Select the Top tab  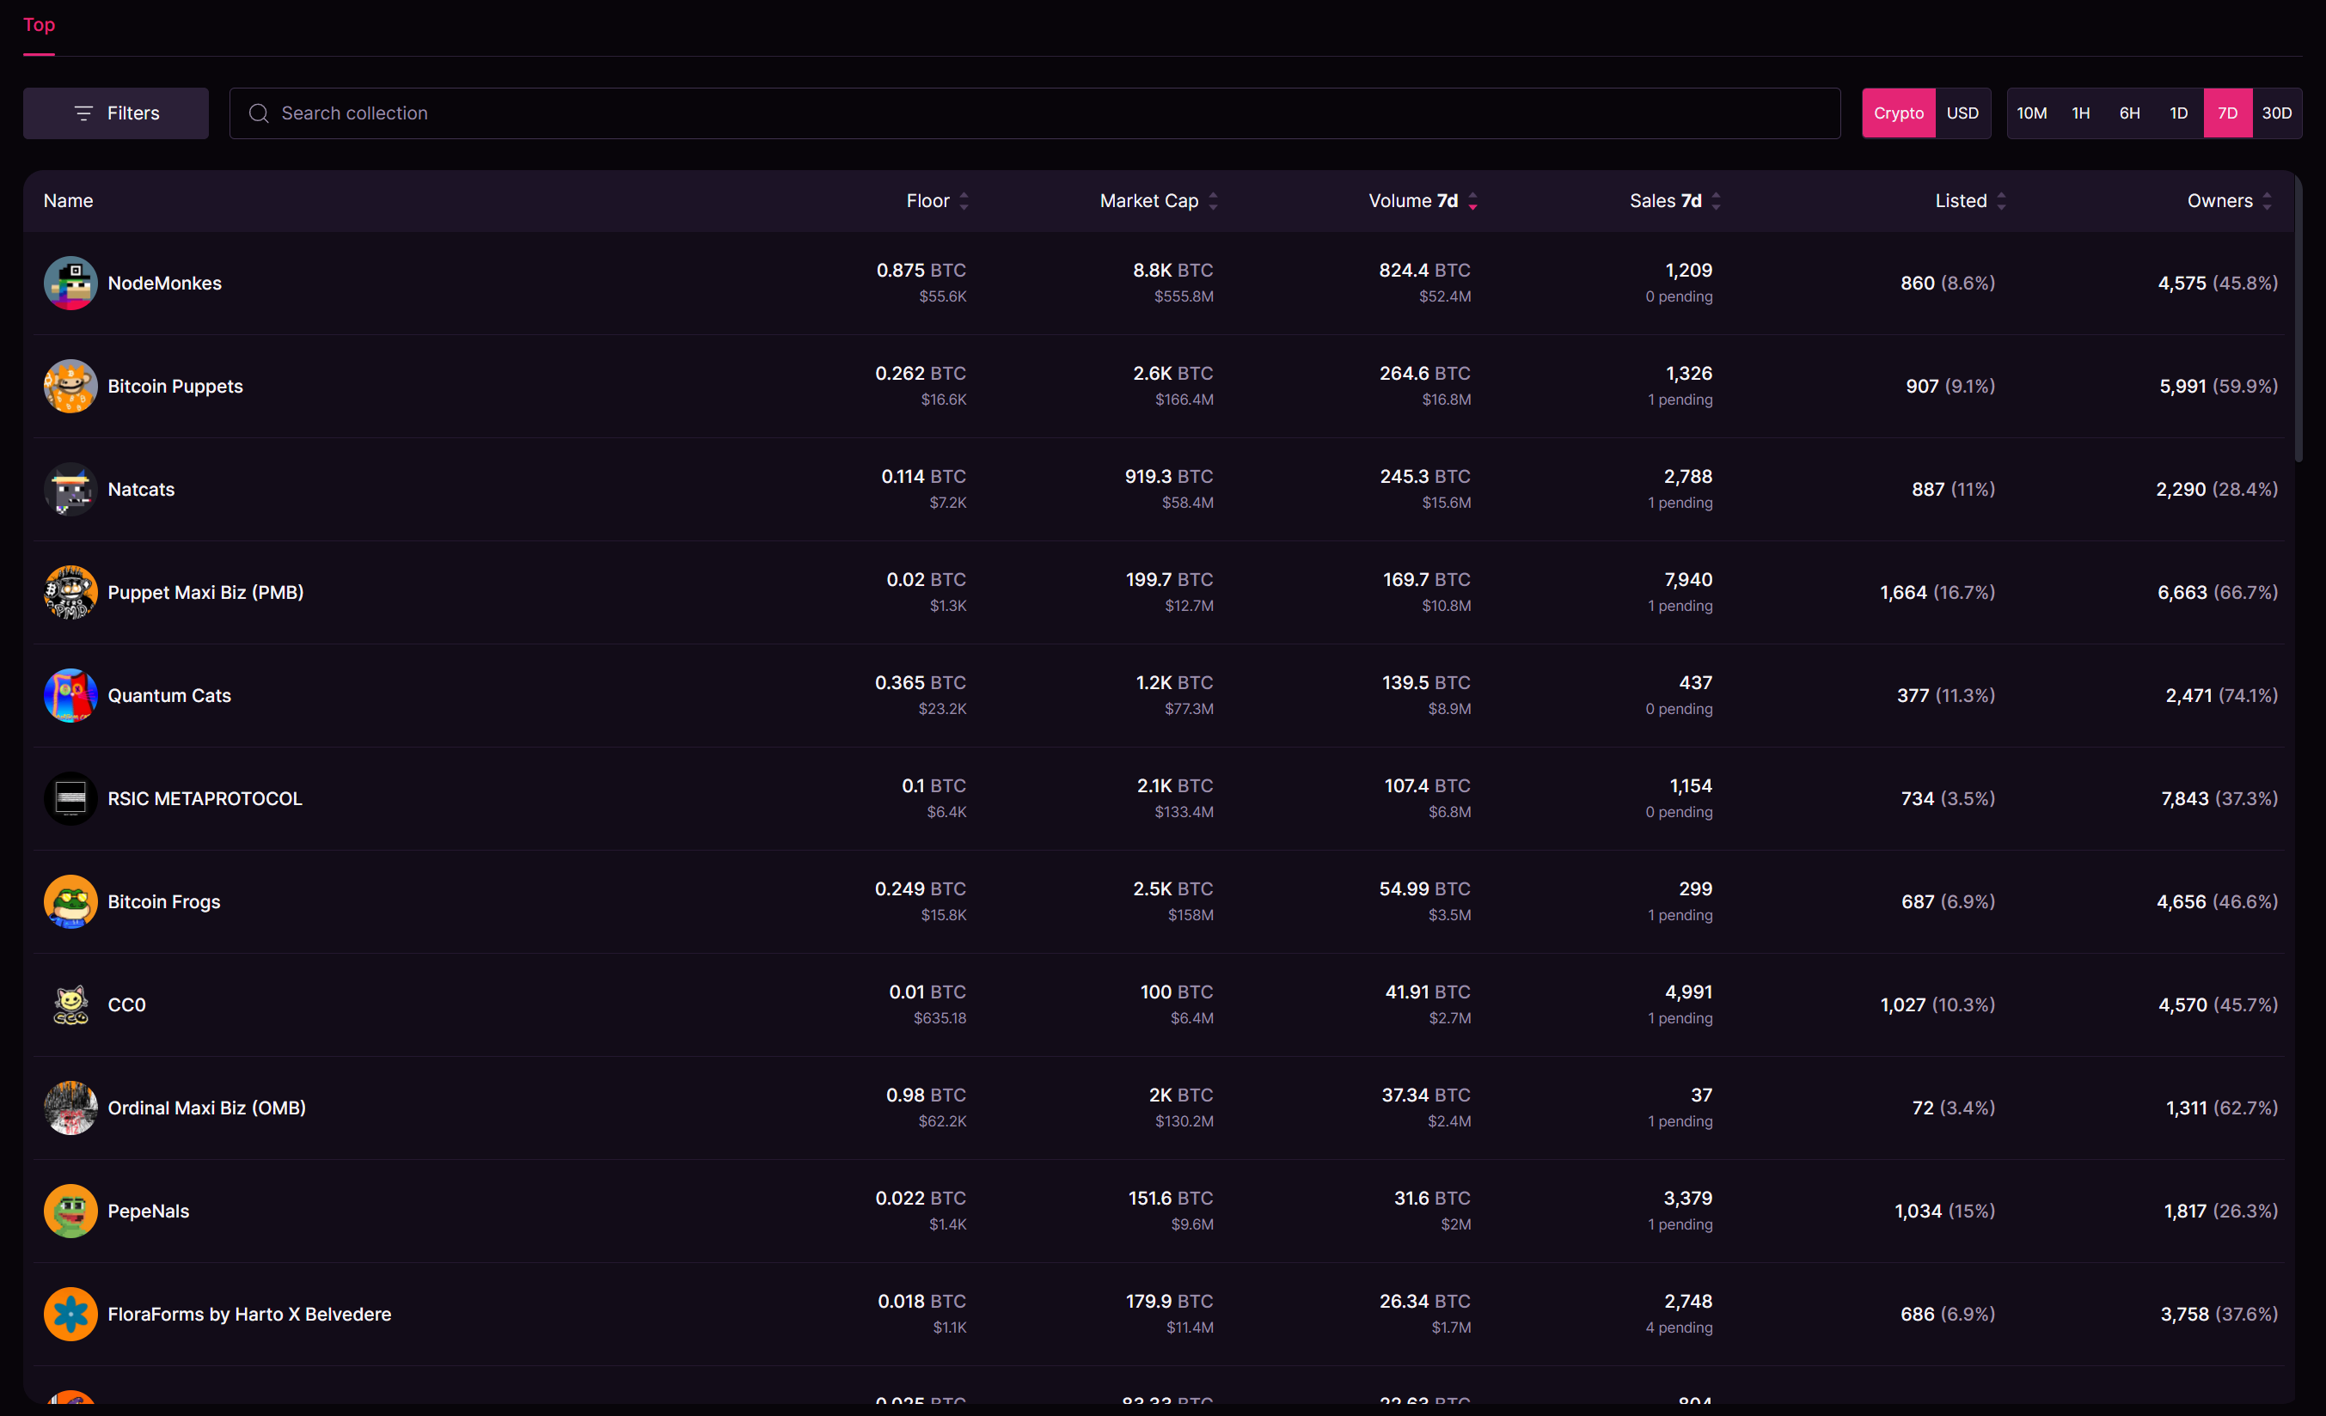click(x=39, y=26)
